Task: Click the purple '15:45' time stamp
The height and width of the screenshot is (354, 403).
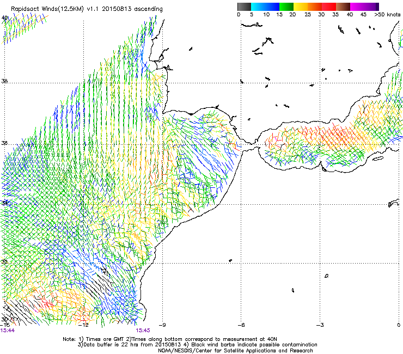Action: [x=143, y=331]
